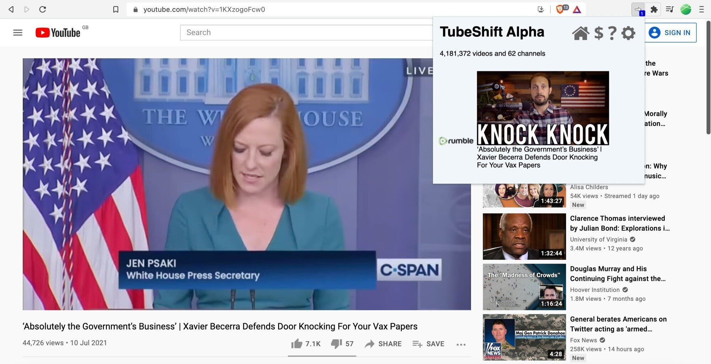Open the green profile avatar
Screen dimensions: 711x364
tap(686, 10)
